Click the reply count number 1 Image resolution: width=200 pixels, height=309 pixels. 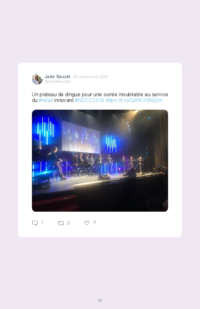(x=42, y=223)
